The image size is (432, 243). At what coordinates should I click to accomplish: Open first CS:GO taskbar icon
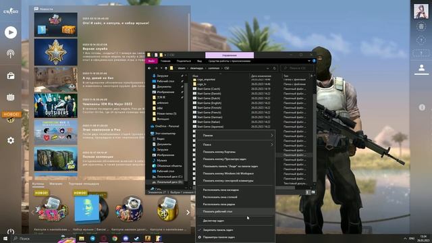click(x=147, y=238)
